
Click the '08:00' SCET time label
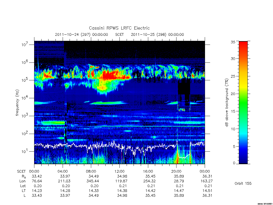point(91,171)
